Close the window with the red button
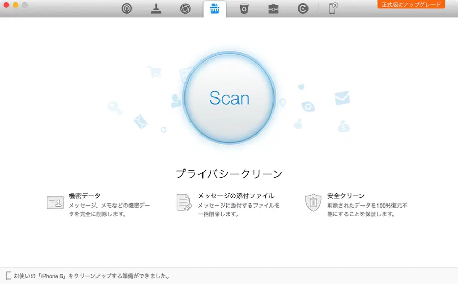This screenshot has width=458, height=284. click(x=6, y=5)
